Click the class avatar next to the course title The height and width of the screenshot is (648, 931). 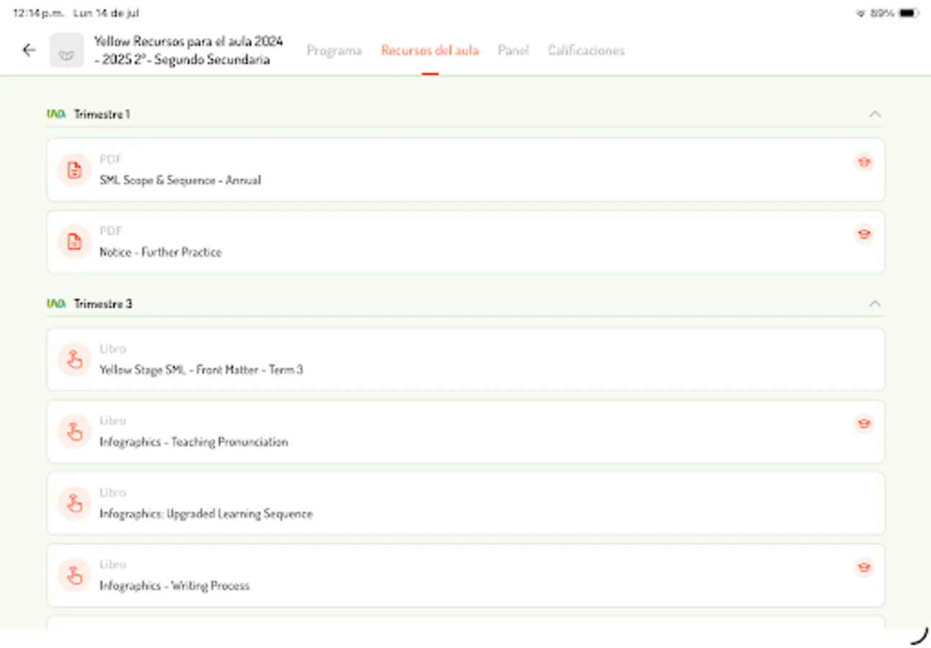(x=66, y=50)
